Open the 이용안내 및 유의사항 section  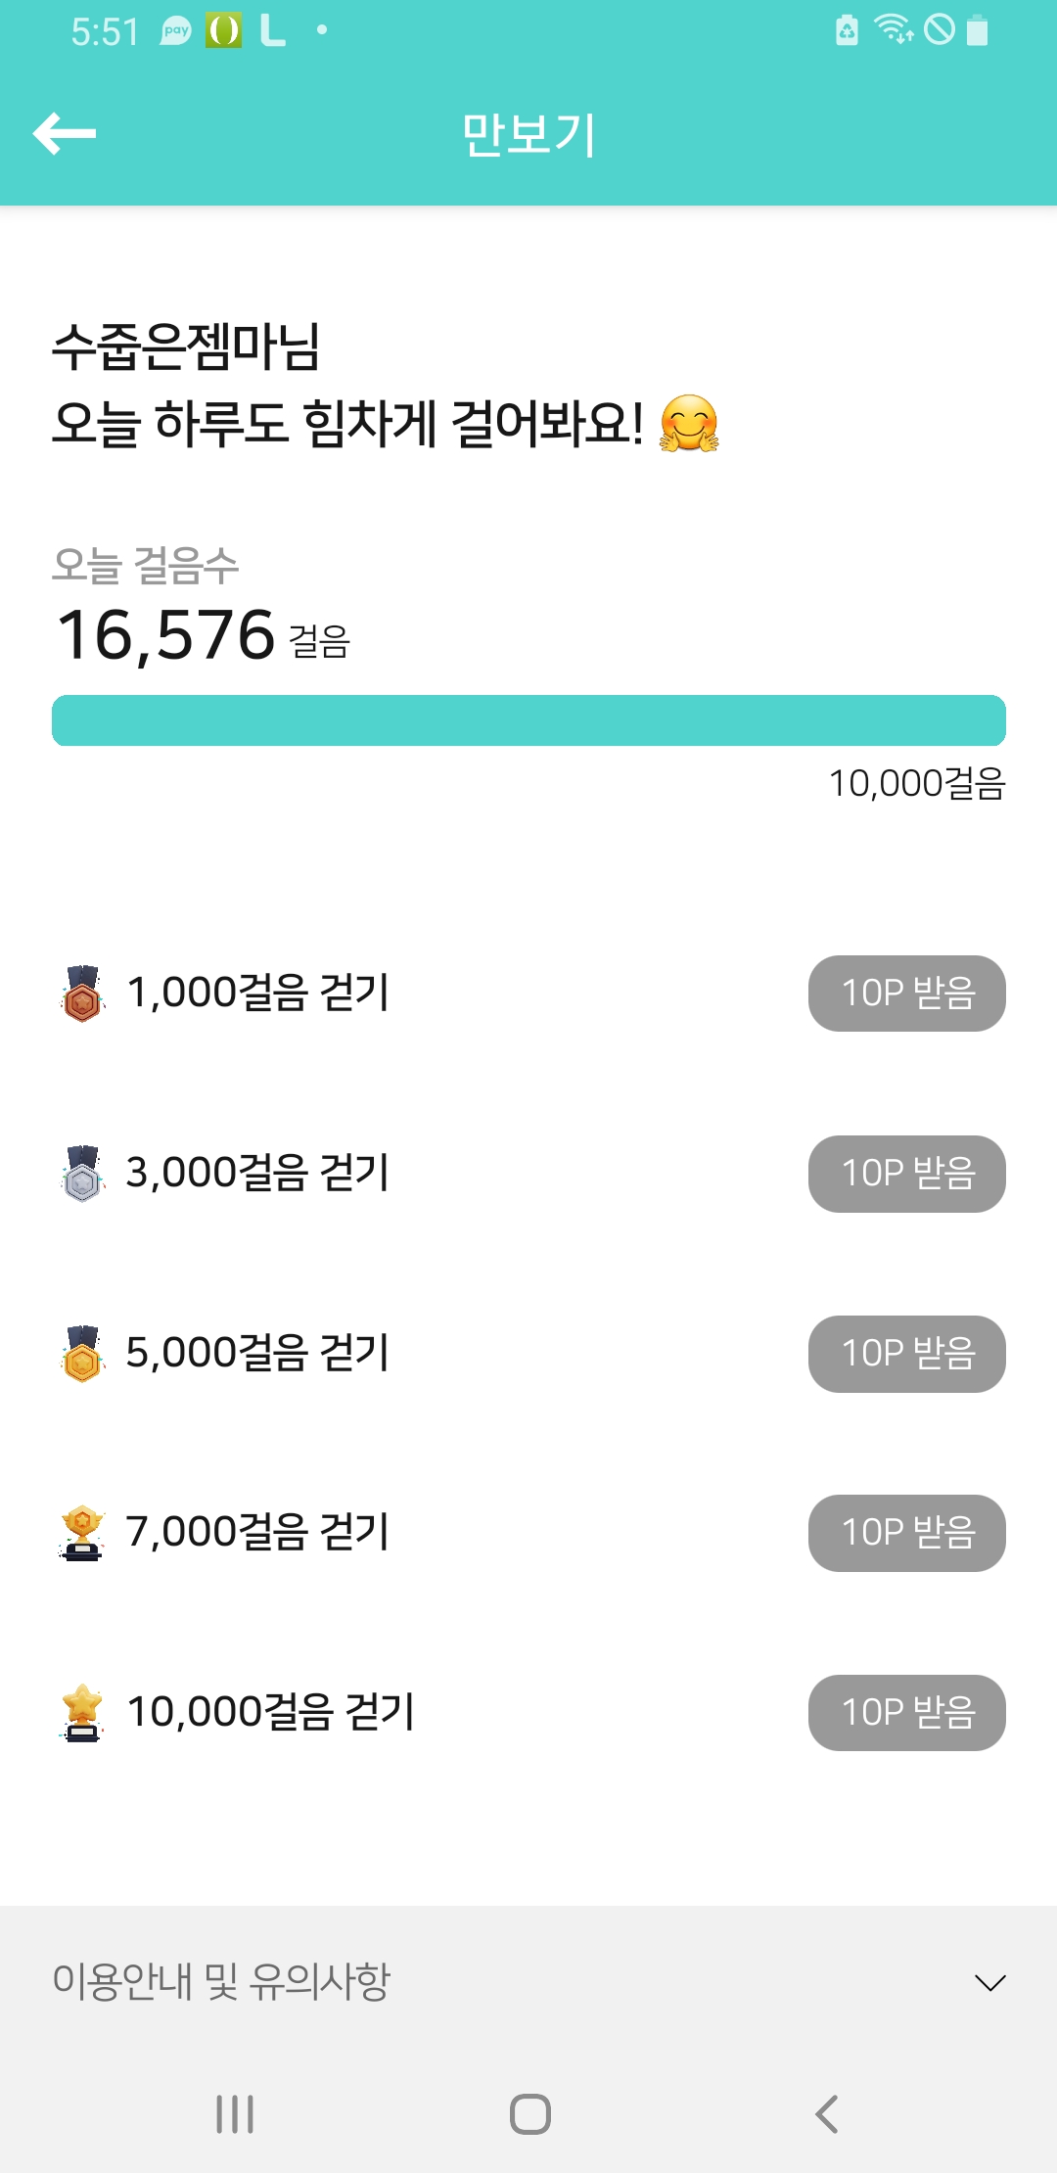point(221,1982)
